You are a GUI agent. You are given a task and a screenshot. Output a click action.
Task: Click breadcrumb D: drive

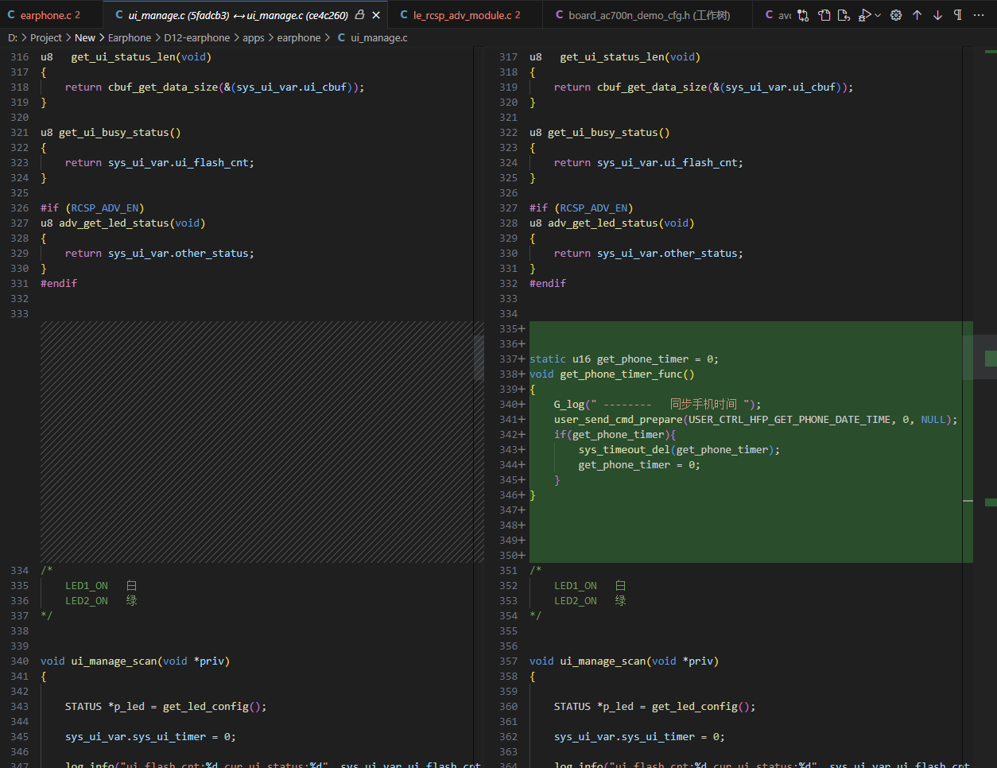pyautogui.click(x=13, y=37)
